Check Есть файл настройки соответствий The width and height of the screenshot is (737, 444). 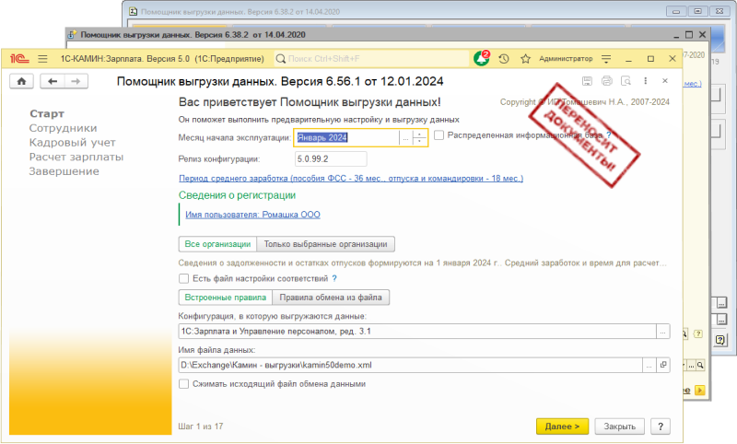(x=183, y=278)
